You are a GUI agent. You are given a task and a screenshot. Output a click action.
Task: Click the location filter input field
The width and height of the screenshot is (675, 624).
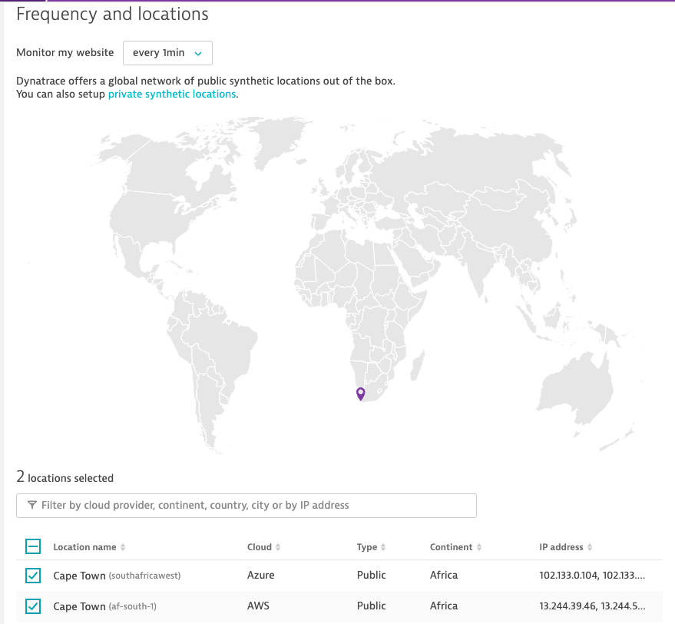click(x=253, y=506)
